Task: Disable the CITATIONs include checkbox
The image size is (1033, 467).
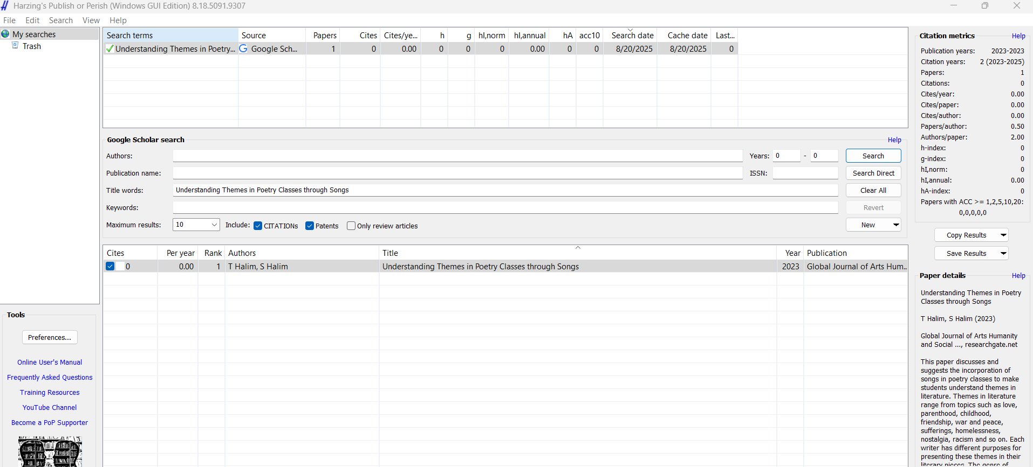Action: point(258,226)
